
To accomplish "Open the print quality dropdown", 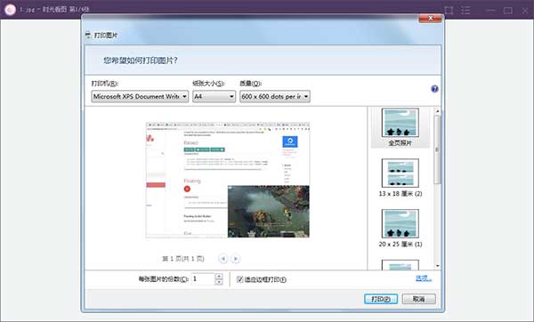I will click(x=274, y=97).
